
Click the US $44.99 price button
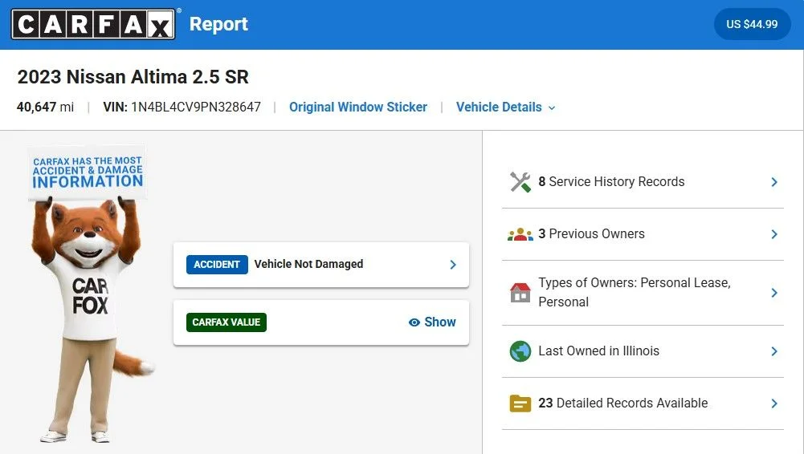point(752,24)
